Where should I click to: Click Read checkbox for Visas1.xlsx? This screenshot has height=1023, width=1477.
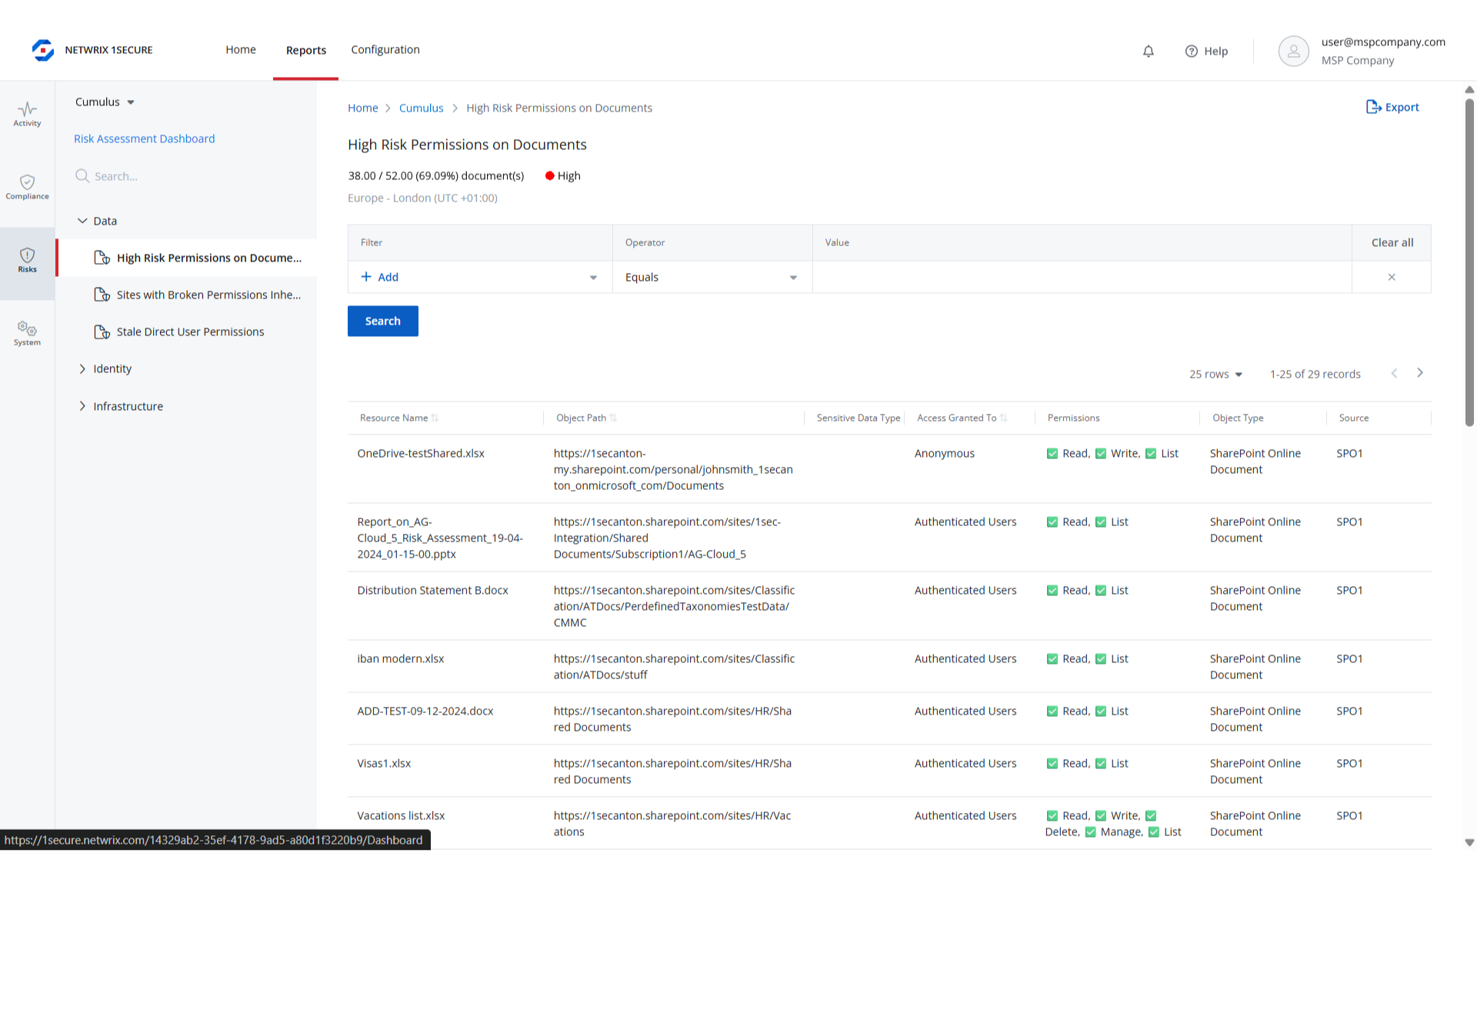tap(1052, 763)
